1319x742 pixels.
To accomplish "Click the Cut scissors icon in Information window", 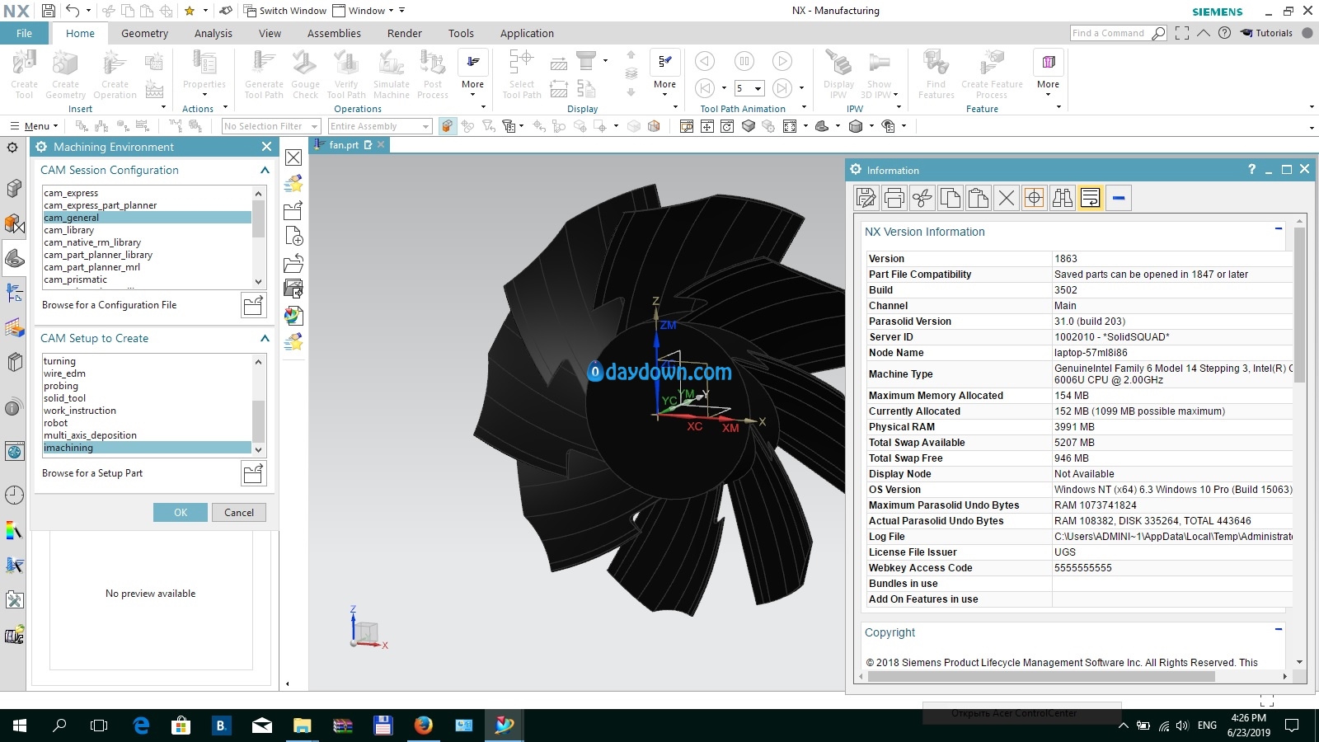I will 922,198.
